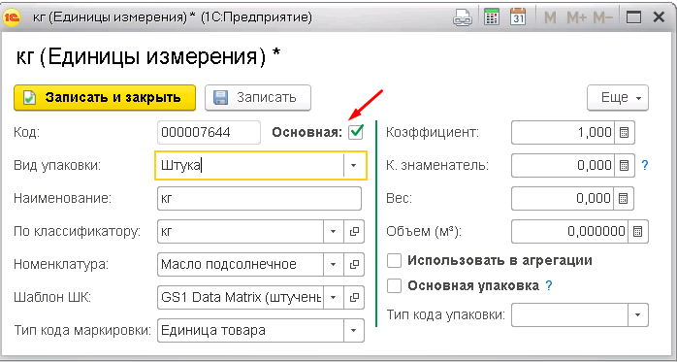This screenshot has height=362, width=677.
Task: Expand Шаблон ШК dropdown arrow
Action: click(334, 297)
